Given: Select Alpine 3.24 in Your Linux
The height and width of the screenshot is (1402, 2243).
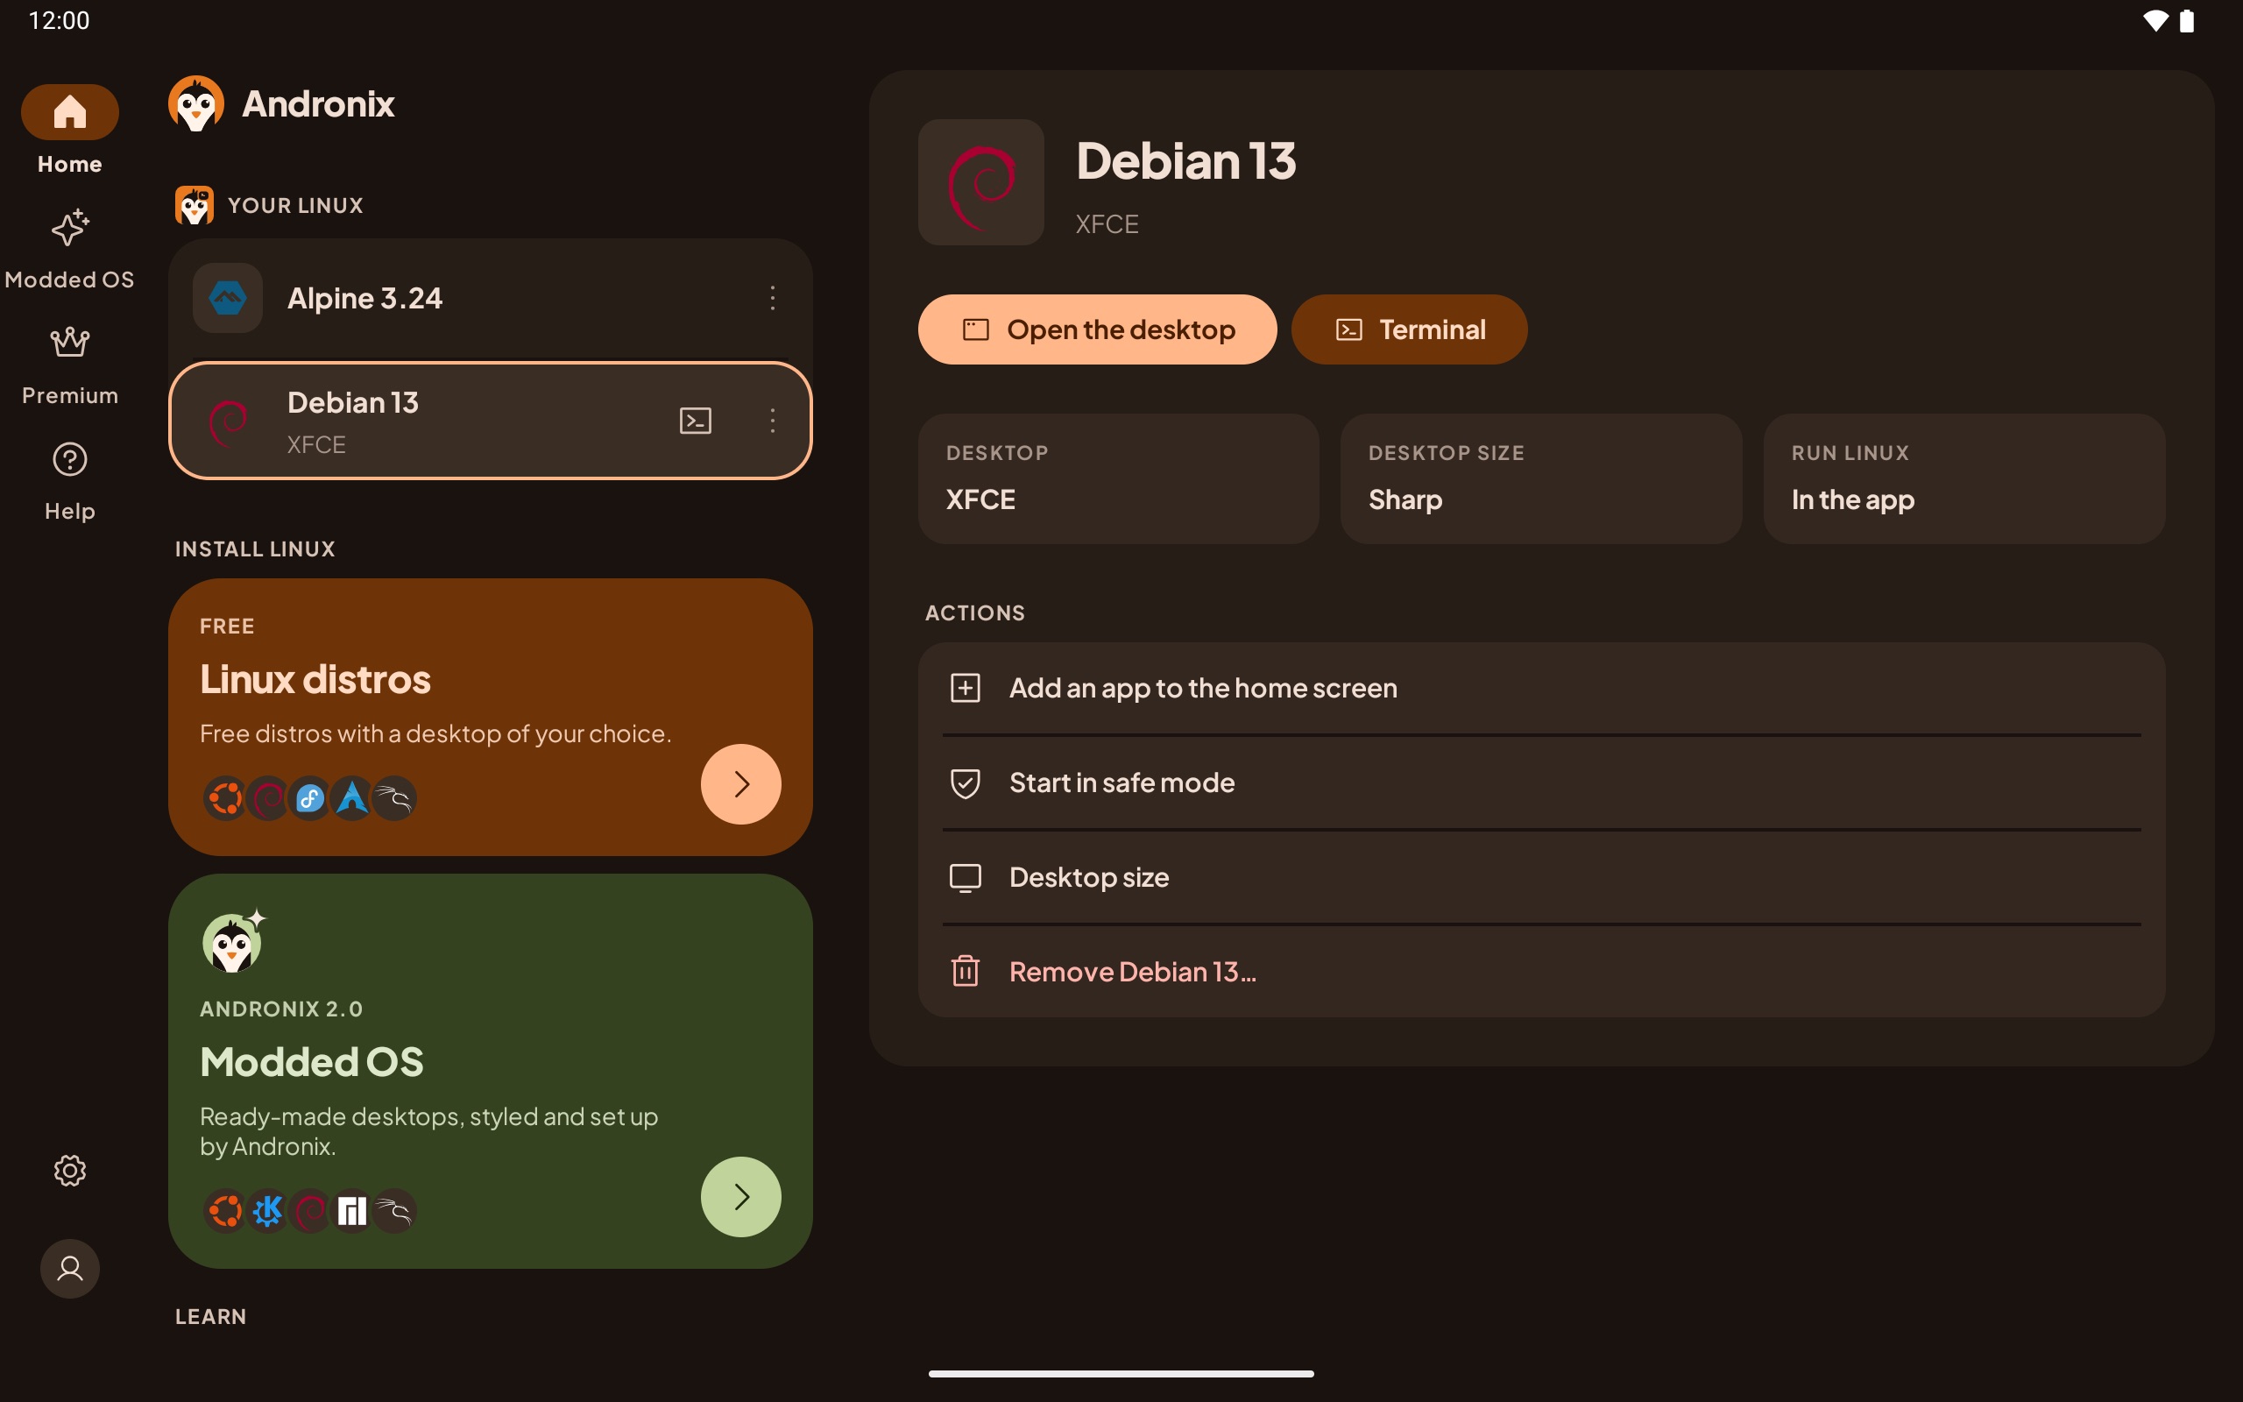Looking at the screenshot, I should pos(491,298).
